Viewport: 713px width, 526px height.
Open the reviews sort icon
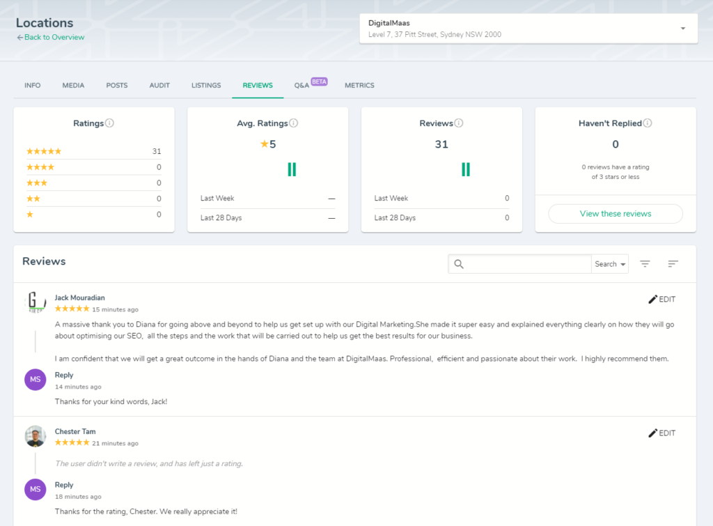673,264
